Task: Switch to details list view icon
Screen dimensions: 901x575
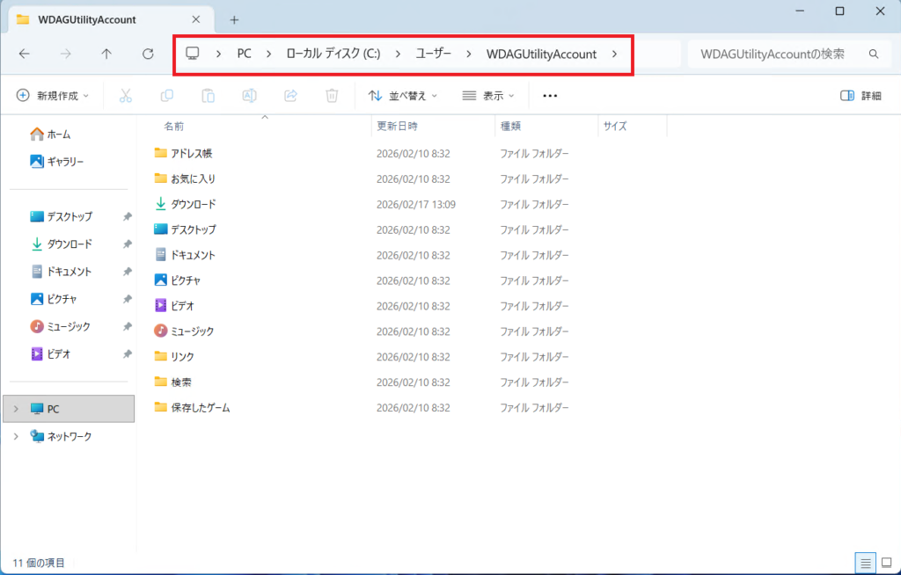Action: [x=865, y=562]
